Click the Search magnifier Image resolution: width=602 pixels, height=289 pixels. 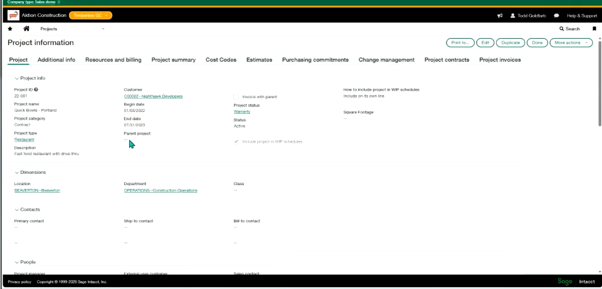coord(562,29)
